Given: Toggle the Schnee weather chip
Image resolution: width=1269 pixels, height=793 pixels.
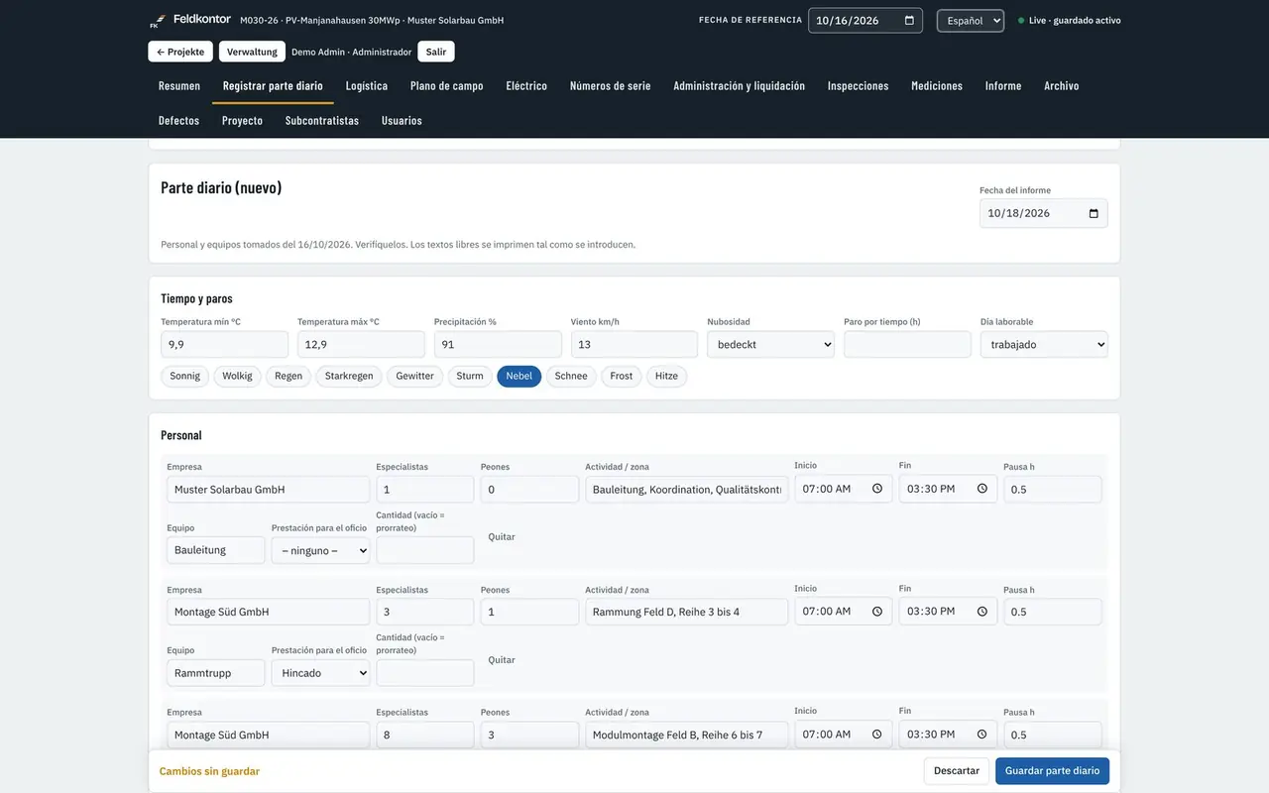Looking at the screenshot, I should [571, 377].
